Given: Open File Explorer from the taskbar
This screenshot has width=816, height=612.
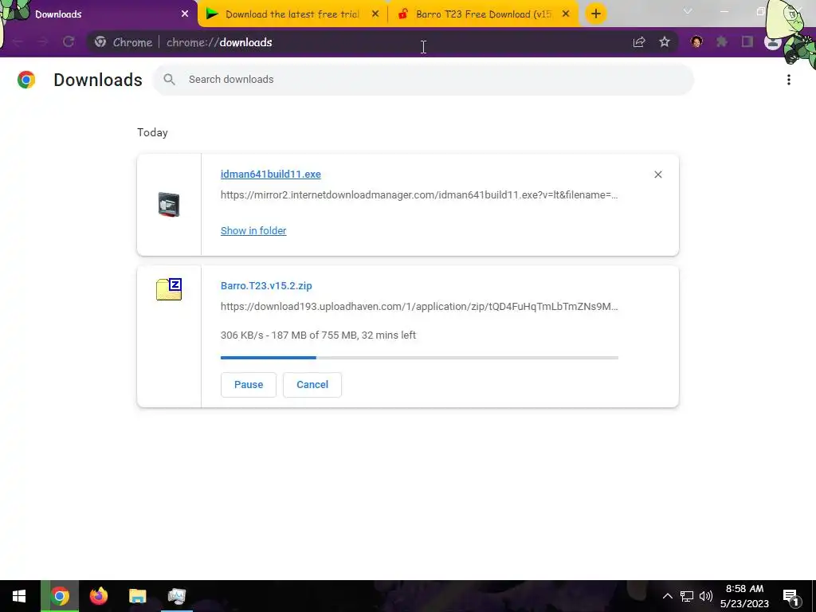Looking at the screenshot, I should (137, 596).
